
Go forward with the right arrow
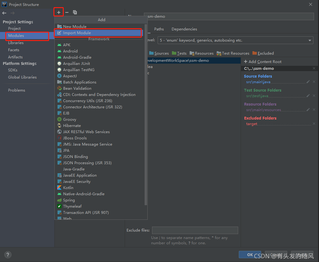pyautogui.click(x=13, y=13)
